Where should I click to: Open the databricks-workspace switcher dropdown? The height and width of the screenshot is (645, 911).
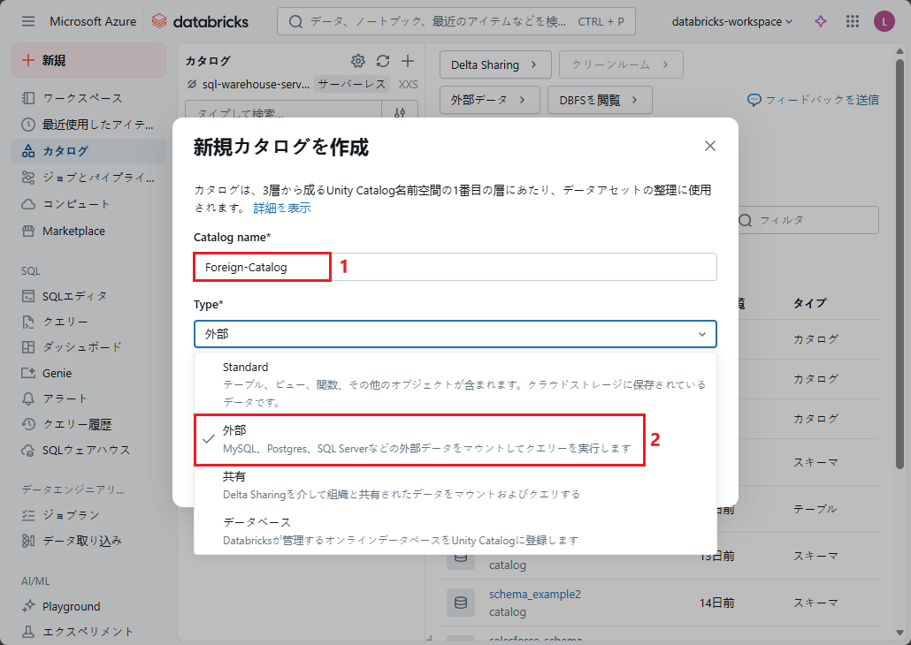tap(732, 21)
